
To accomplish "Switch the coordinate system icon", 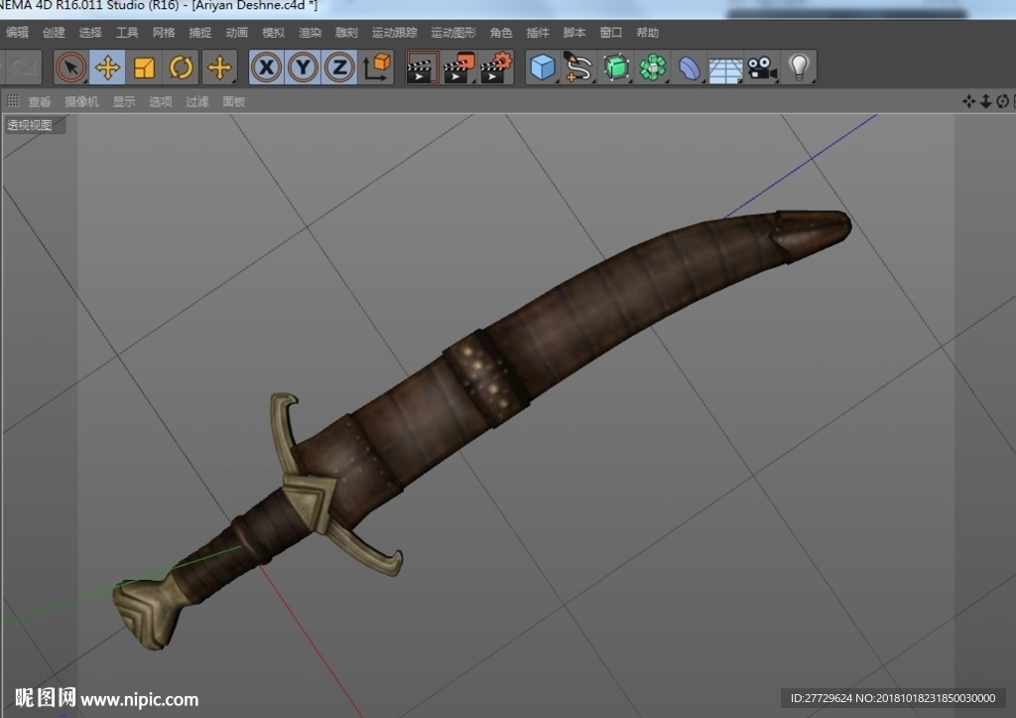I will (x=376, y=68).
